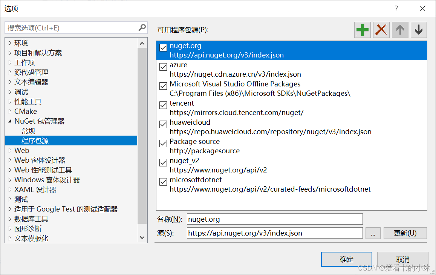436x275 pixels.
Task: Click the 更新(U) button
Action: [405, 233]
